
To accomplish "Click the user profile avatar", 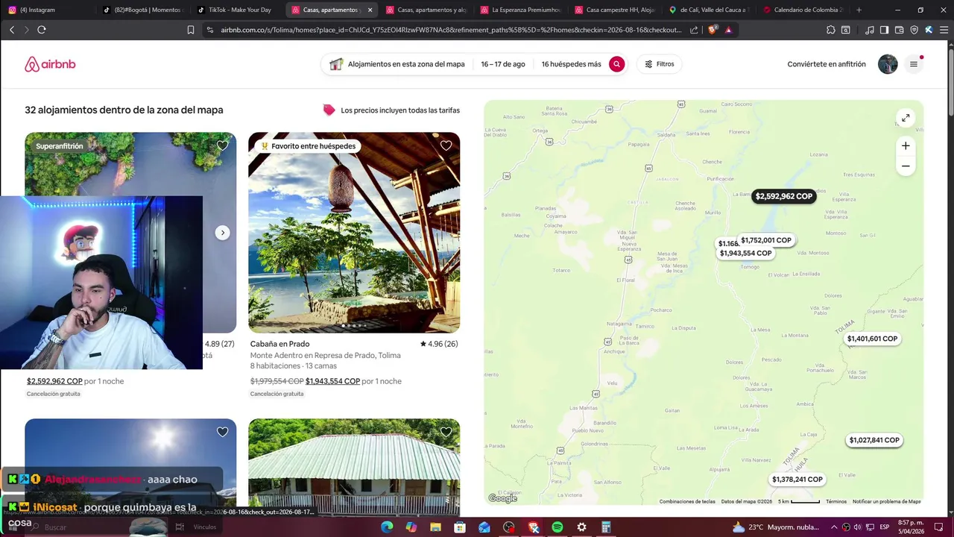I will (888, 64).
